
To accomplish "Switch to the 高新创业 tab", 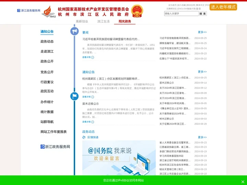I will (x=82, y=21).
